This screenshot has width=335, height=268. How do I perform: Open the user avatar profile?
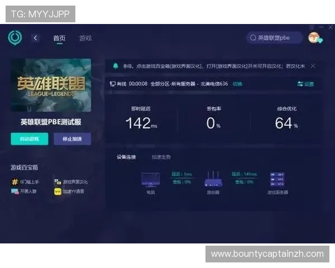(315, 37)
